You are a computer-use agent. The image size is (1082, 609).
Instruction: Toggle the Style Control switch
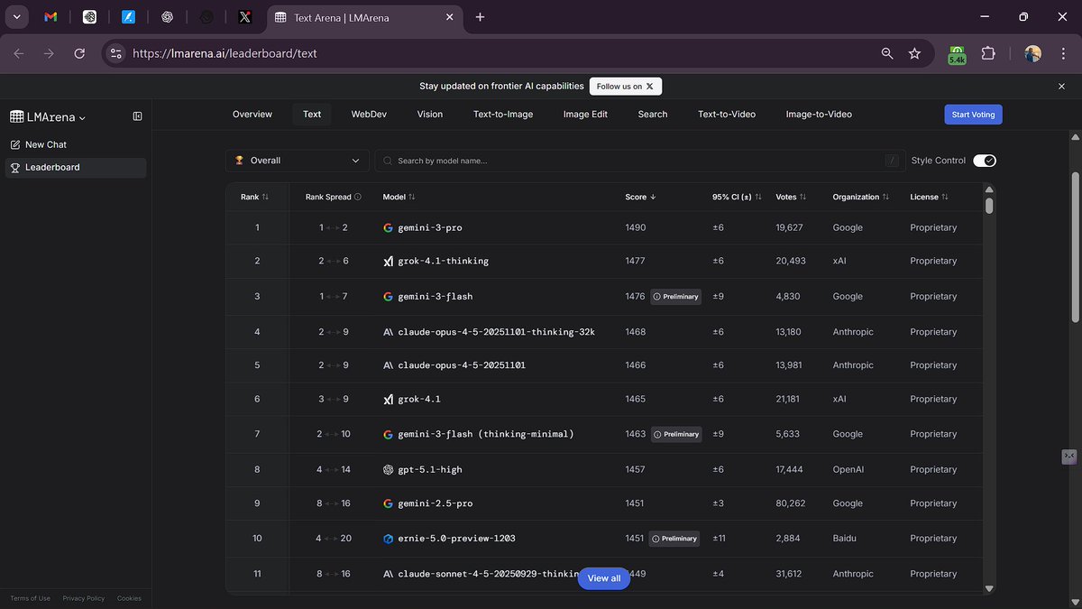click(985, 161)
